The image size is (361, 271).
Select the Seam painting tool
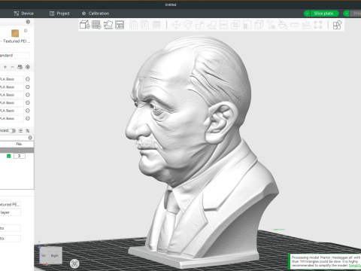[259, 25]
